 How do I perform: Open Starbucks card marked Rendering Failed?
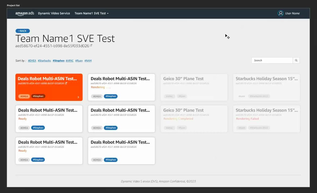tap(266, 119)
